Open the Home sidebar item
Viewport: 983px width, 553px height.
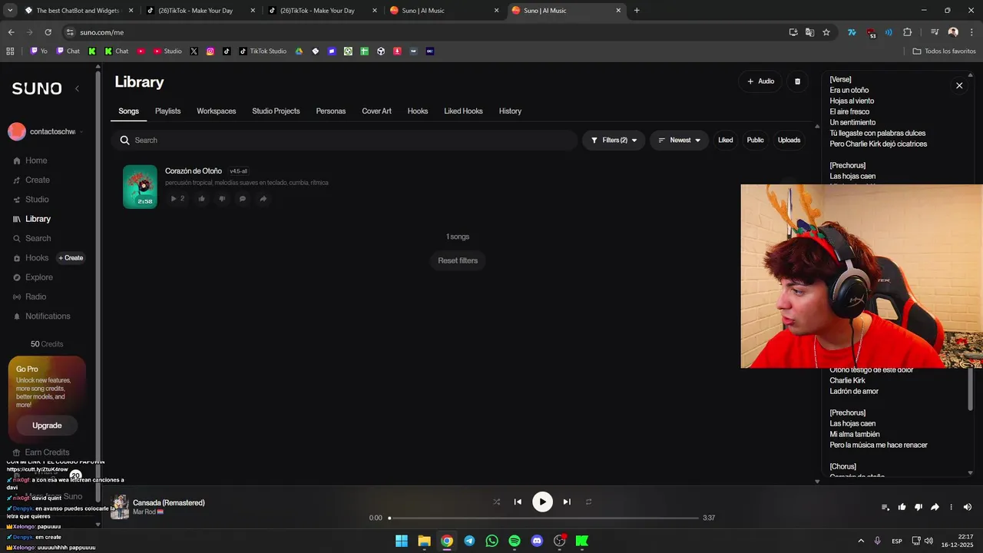(x=31, y=161)
